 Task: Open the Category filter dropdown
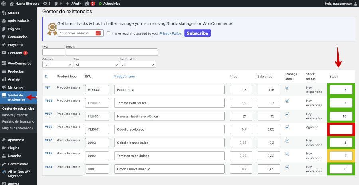[x=58, y=64]
